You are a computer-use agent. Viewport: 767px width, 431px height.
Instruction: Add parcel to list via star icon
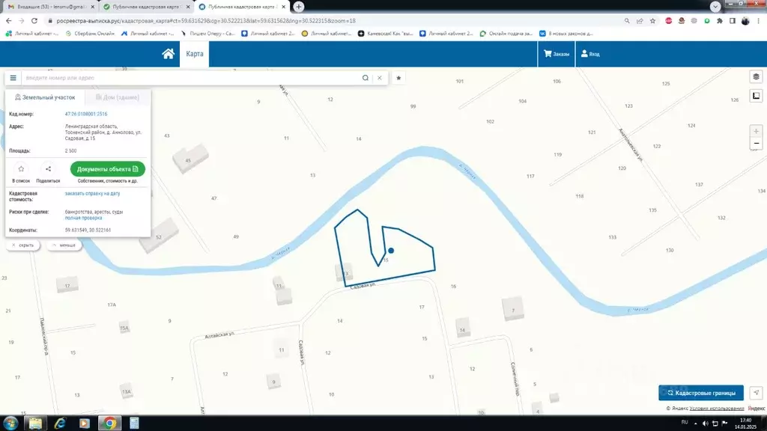tap(21, 169)
